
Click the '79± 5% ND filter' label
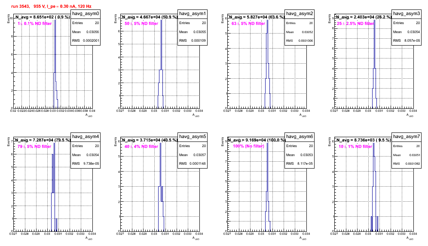pyautogui.click(x=34, y=147)
